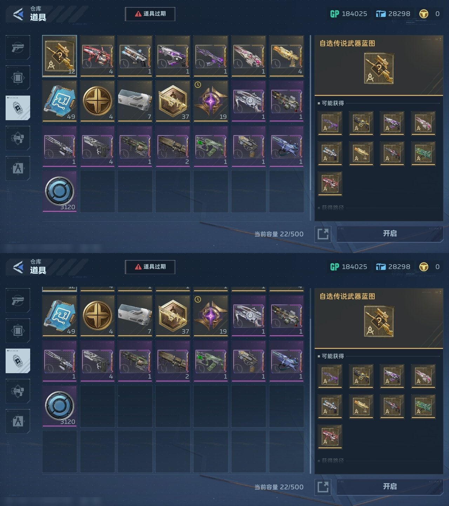Open the weapon swap tab in the lower sidebar
This screenshot has height=506, width=449.
click(18, 391)
